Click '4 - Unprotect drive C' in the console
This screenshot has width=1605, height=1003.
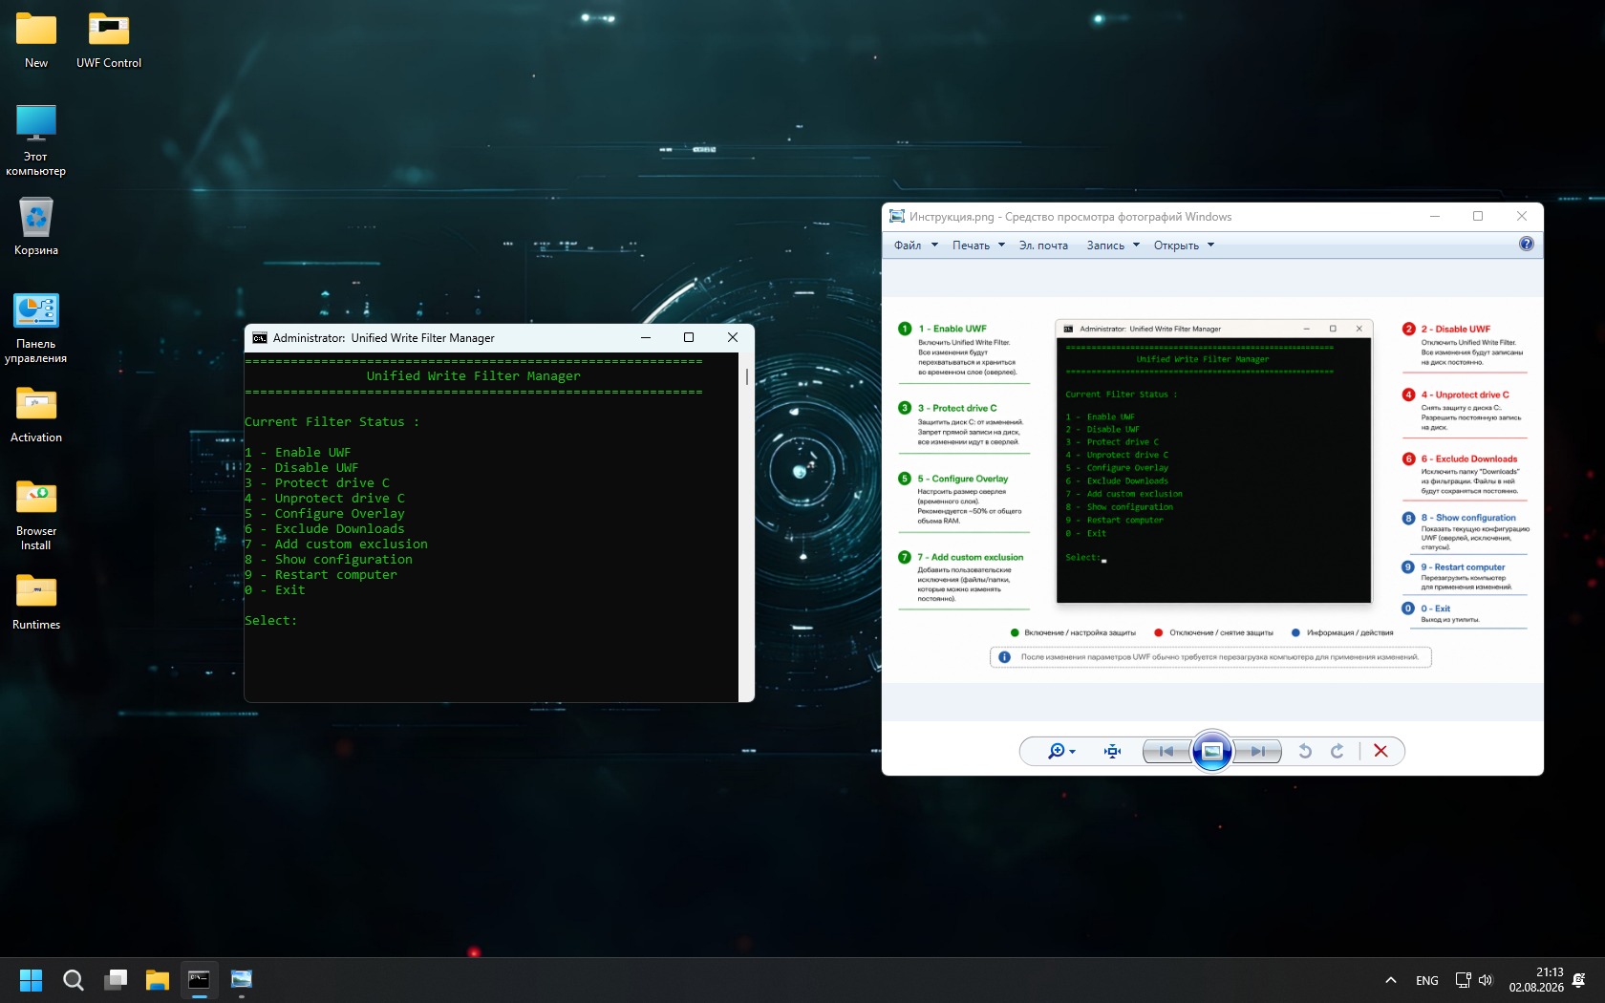tap(325, 499)
